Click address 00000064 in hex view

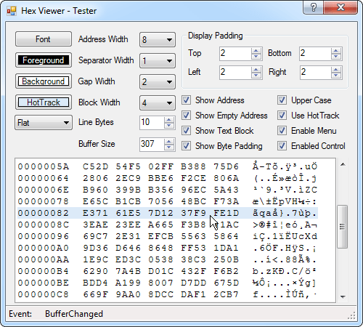[44, 178]
